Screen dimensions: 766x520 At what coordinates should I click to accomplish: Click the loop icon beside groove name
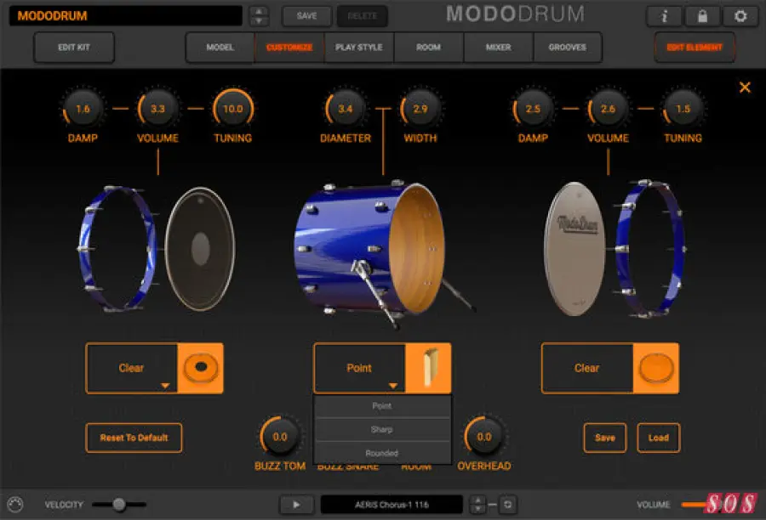point(506,505)
